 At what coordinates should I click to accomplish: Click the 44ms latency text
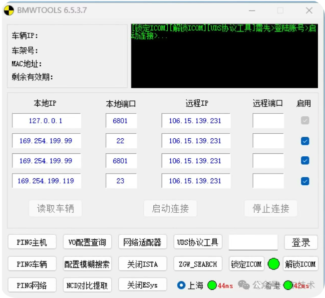(225, 286)
